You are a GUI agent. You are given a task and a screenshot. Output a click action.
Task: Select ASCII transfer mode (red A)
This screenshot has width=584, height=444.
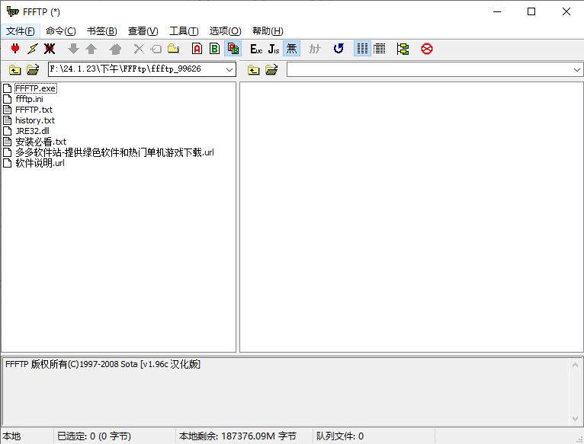(x=197, y=49)
